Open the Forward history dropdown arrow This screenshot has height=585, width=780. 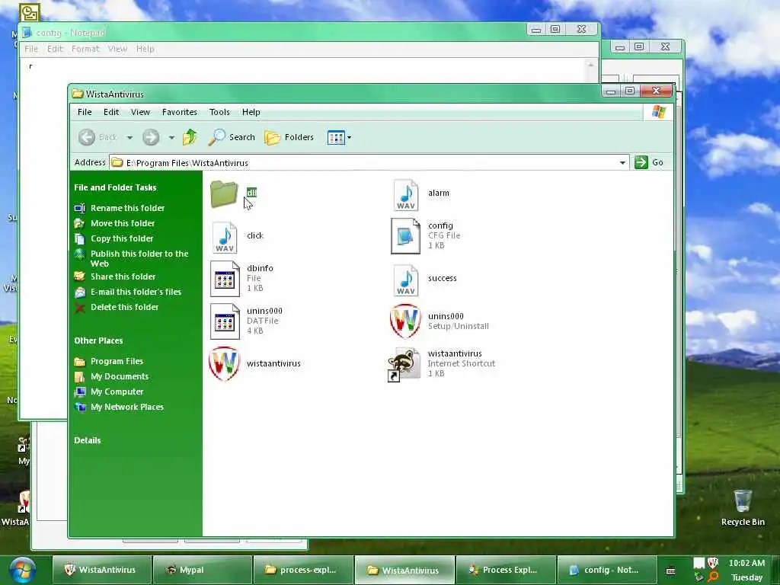pos(171,137)
